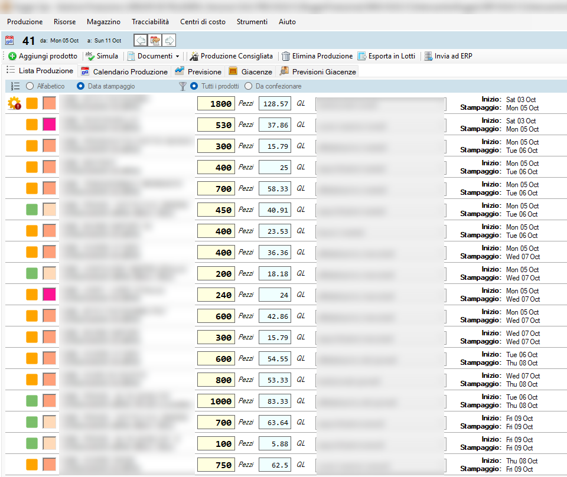Viewport: 567px width, 477px height.
Task: Choose the Tutti i prodotti filter
Action: (x=194, y=86)
